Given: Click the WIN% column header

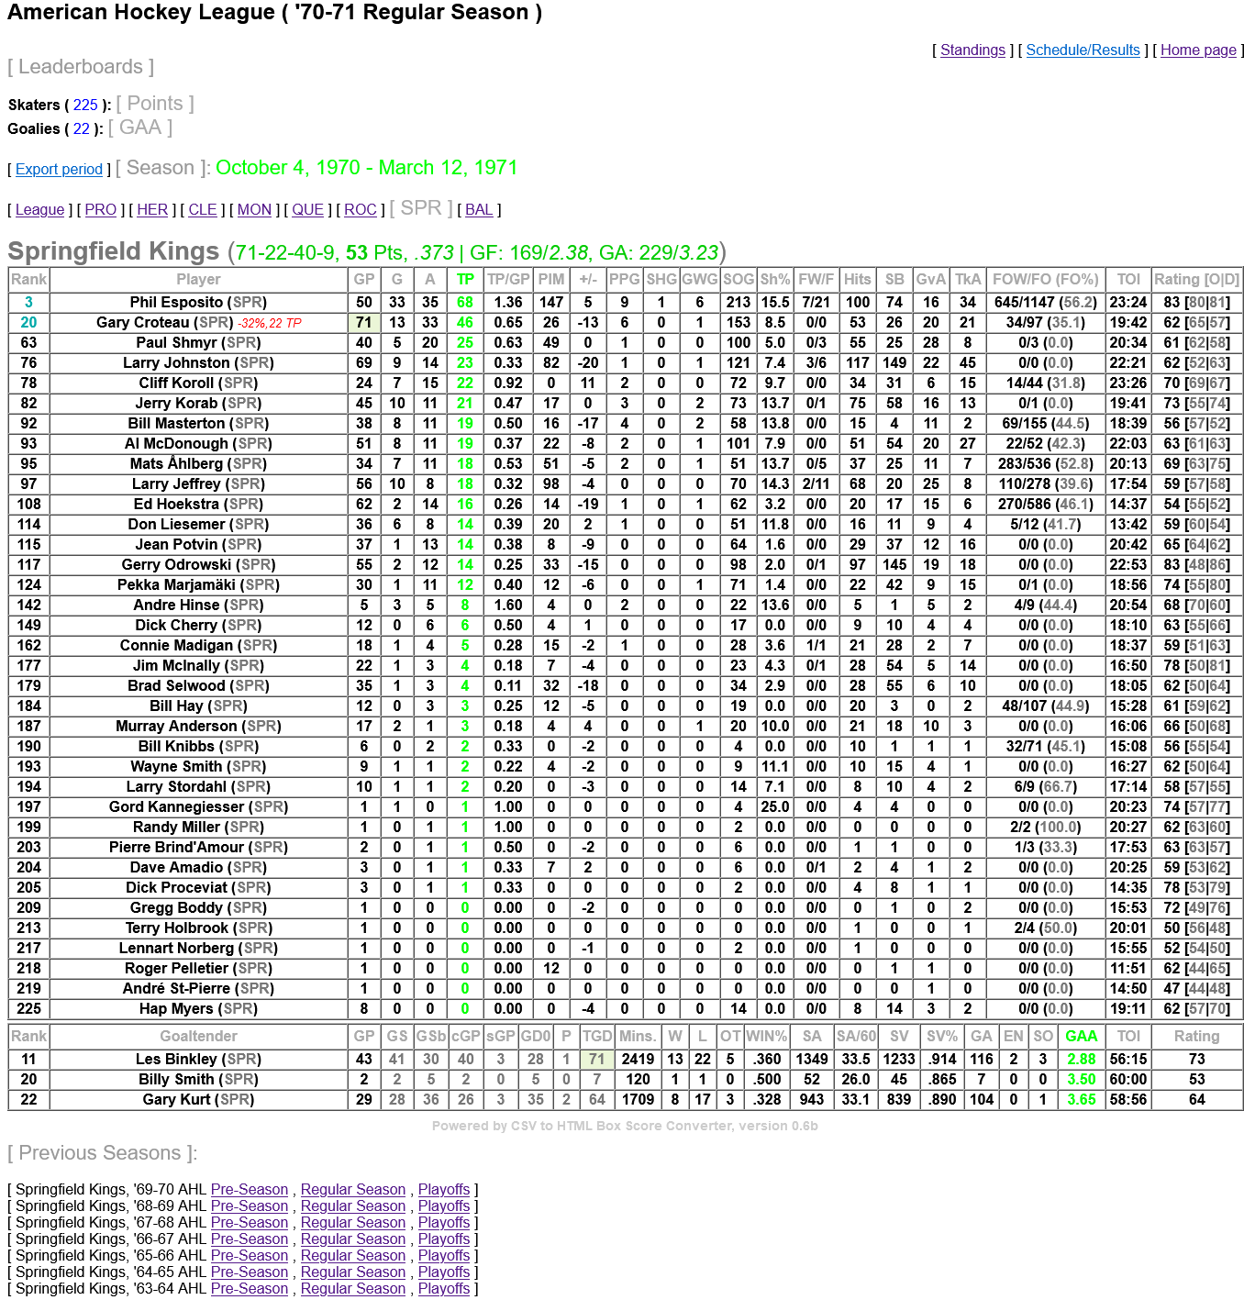Looking at the screenshot, I should pyautogui.click(x=767, y=1037).
